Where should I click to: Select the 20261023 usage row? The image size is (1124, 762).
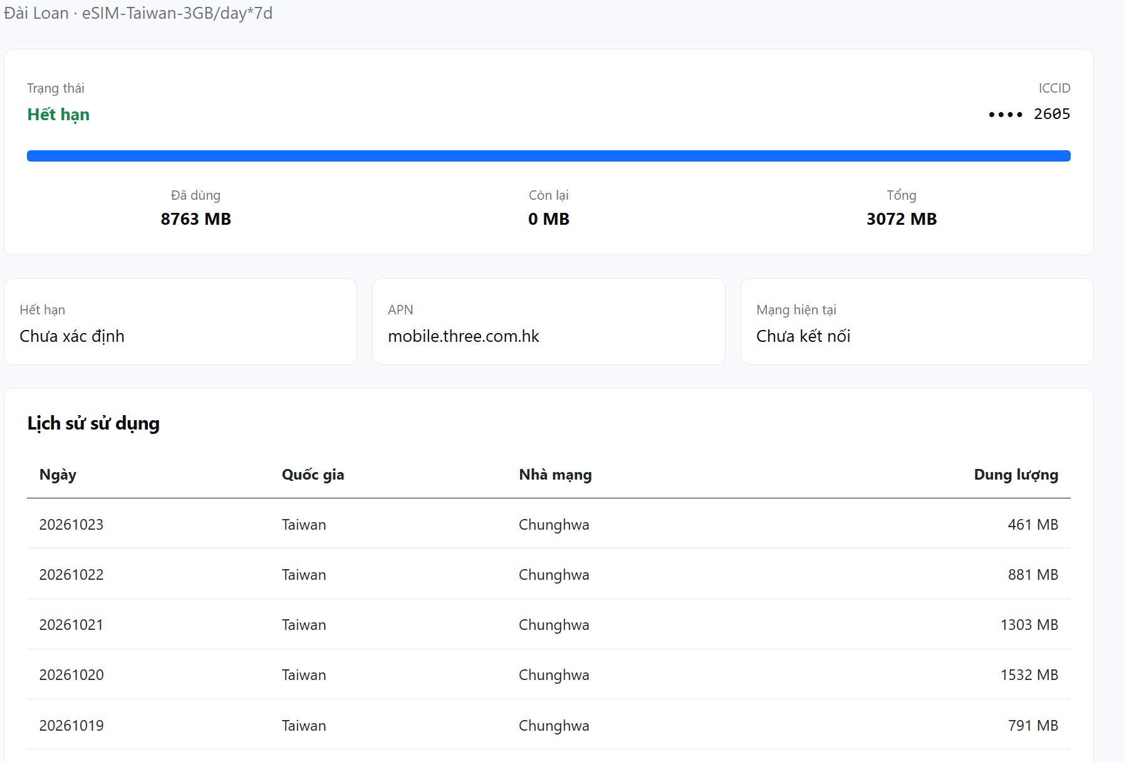548,524
